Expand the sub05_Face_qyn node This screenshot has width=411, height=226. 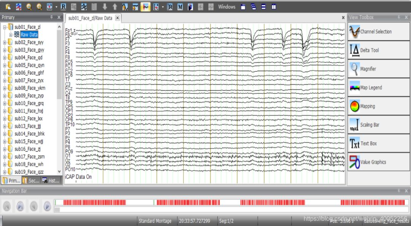click(5, 65)
